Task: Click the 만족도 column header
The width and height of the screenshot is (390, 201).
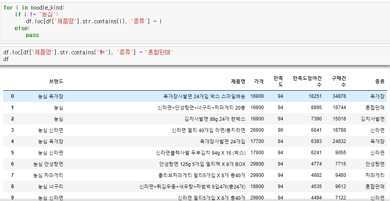Action: 278,81
